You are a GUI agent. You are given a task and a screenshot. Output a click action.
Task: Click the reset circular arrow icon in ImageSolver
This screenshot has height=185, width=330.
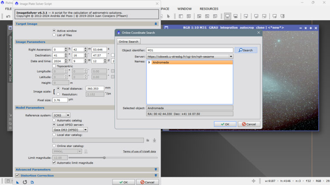[x=25, y=182]
